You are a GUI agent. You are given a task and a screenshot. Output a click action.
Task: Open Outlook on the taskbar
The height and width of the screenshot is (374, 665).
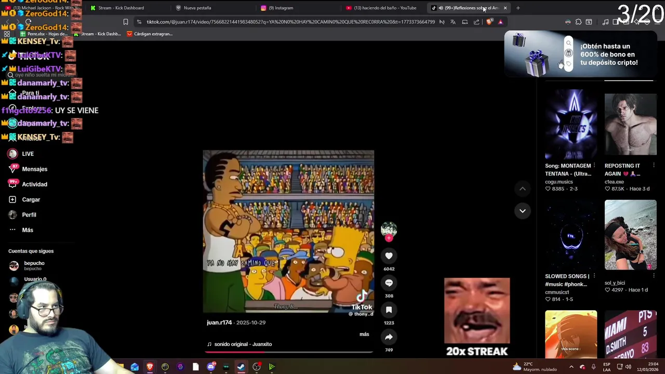click(x=135, y=367)
